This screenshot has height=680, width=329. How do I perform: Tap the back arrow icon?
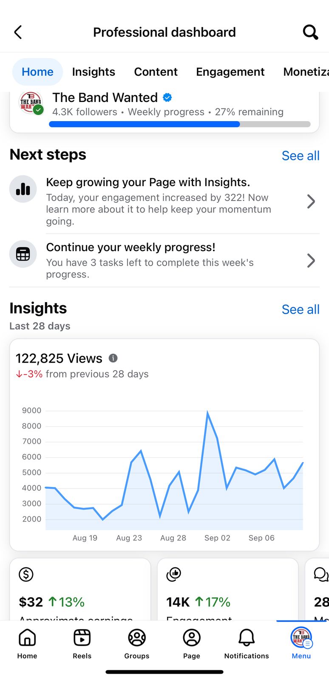(x=18, y=32)
